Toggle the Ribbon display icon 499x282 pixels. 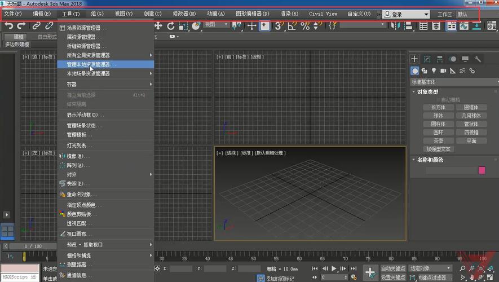click(x=451, y=26)
